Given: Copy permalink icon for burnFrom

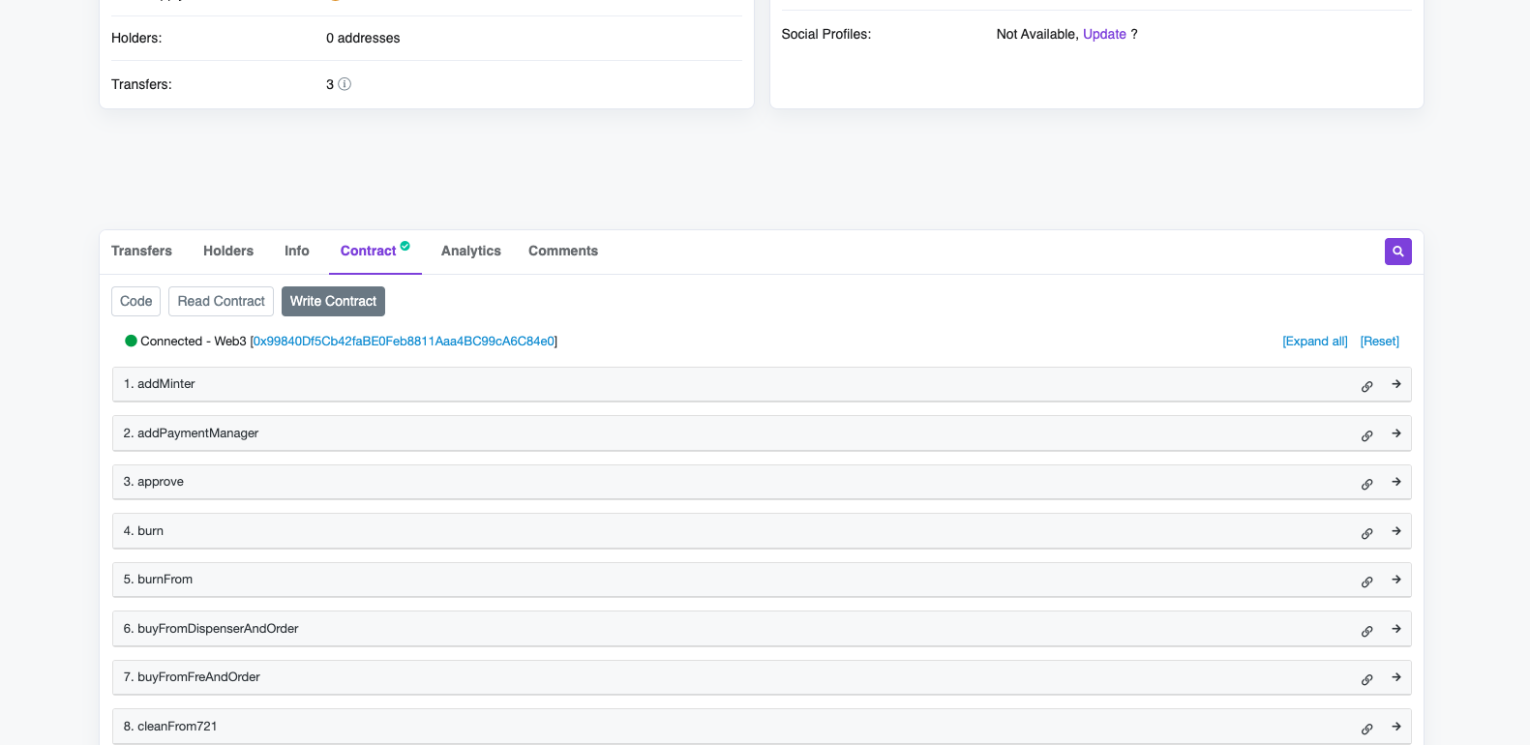Looking at the screenshot, I should point(1367,581).
